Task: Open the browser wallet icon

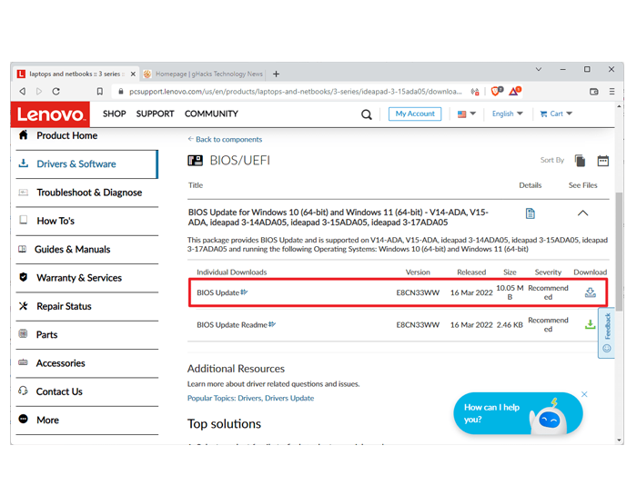Action: pyautogui.click(x=594, y=92)
